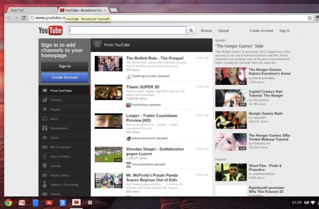Click the browser reload icon
This screenshot has width=319, height=209.
(x=24, y=18)
